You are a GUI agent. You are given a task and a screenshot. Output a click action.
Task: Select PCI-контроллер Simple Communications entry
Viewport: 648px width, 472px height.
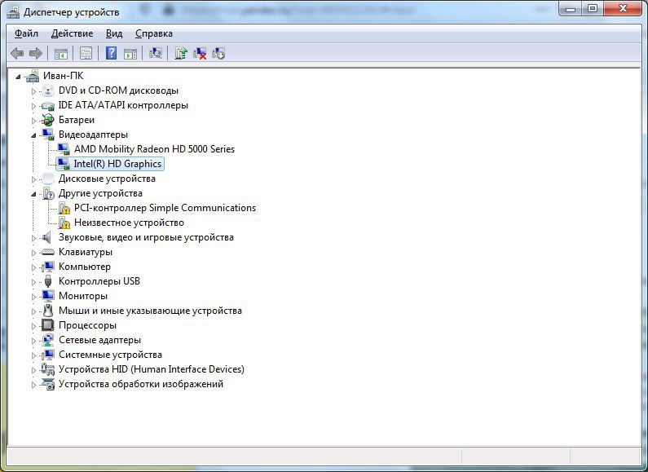165,208
